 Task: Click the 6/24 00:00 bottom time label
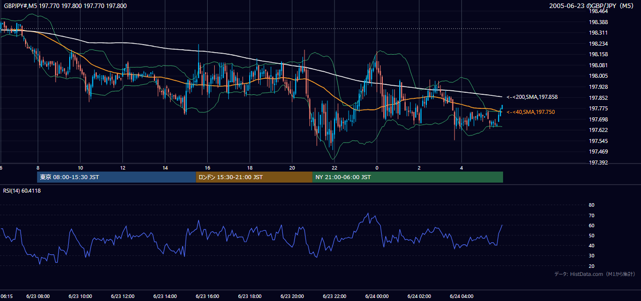pyautogui.click(x=378, y=296)
